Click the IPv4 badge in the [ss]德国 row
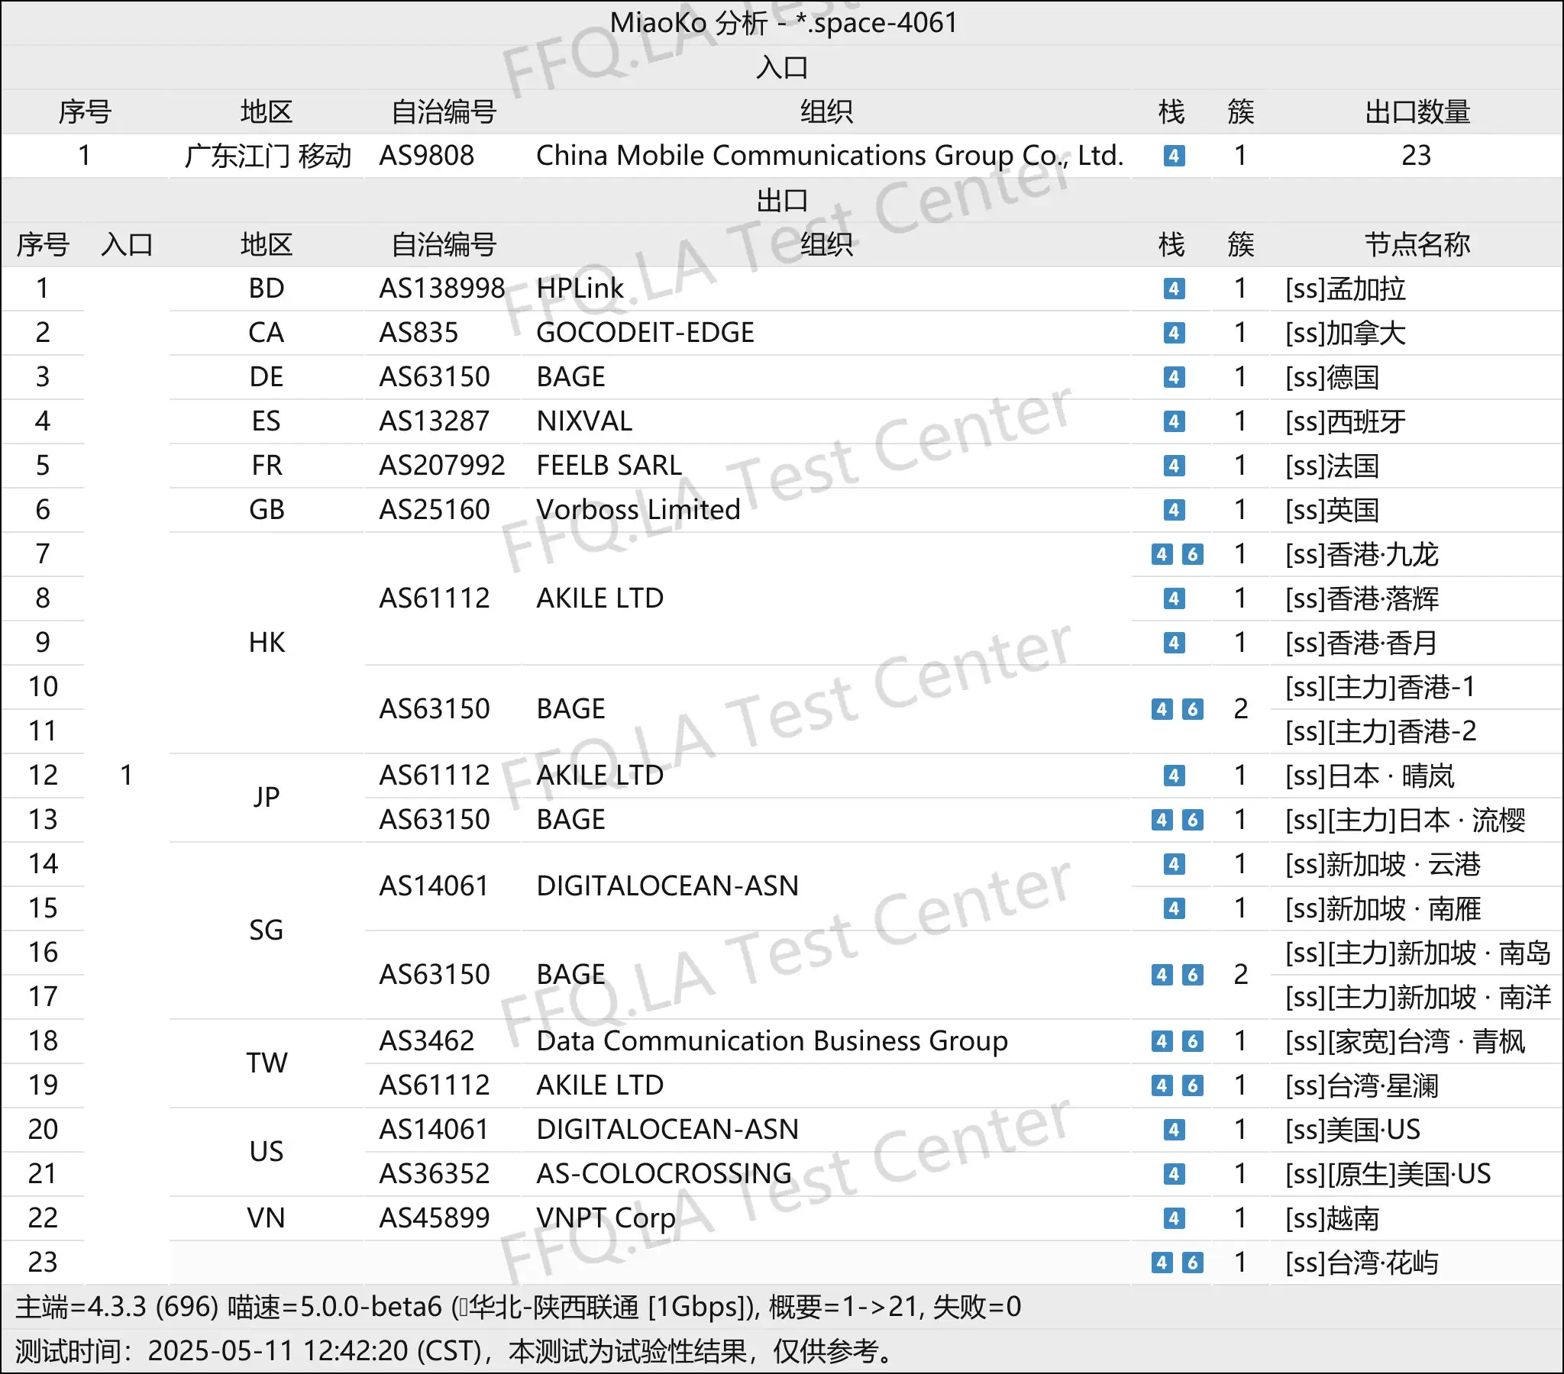The height and width of the screenshot is (1374, 1564). tap(1174, 377)
